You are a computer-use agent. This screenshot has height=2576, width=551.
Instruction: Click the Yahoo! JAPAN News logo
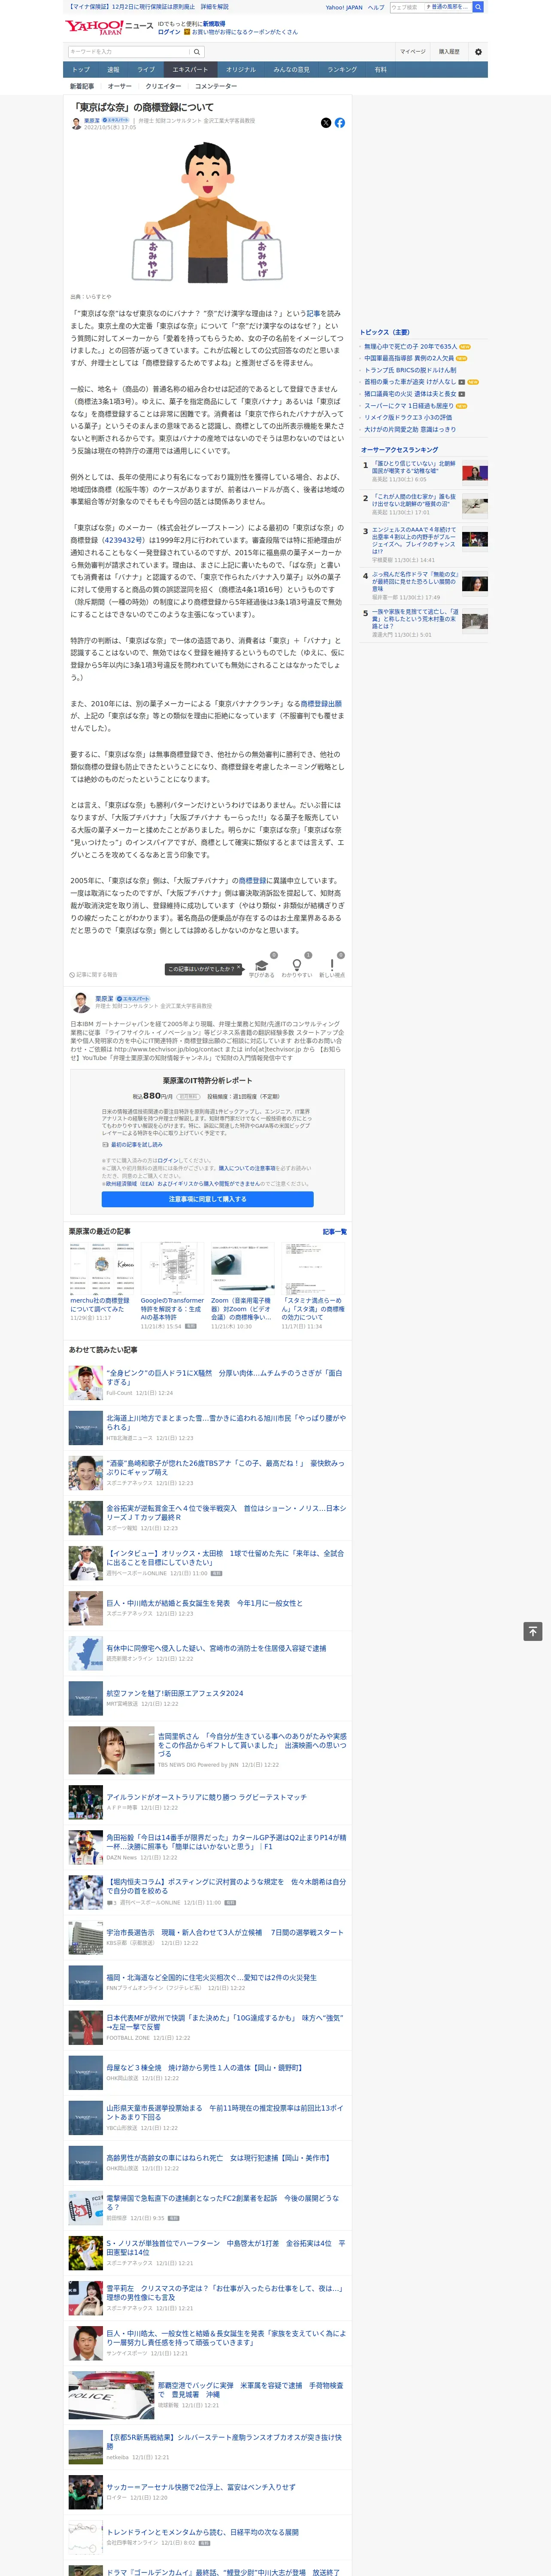tap(110, 27)
